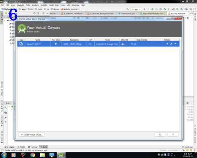
Task: Edit the Nexus 5X AVD with pencil icon
Action: tap(172, 44)
